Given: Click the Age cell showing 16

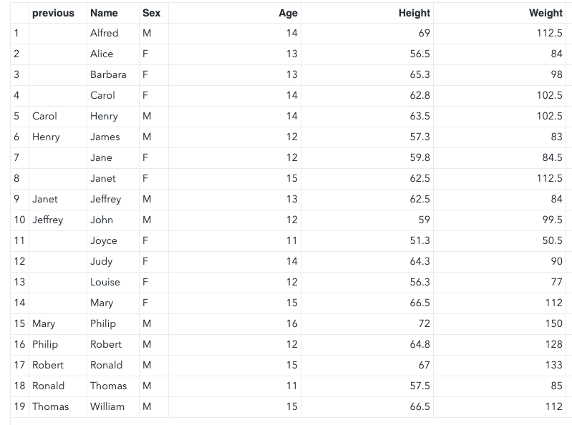Looking at the screenshot, I should click(291, 323).
